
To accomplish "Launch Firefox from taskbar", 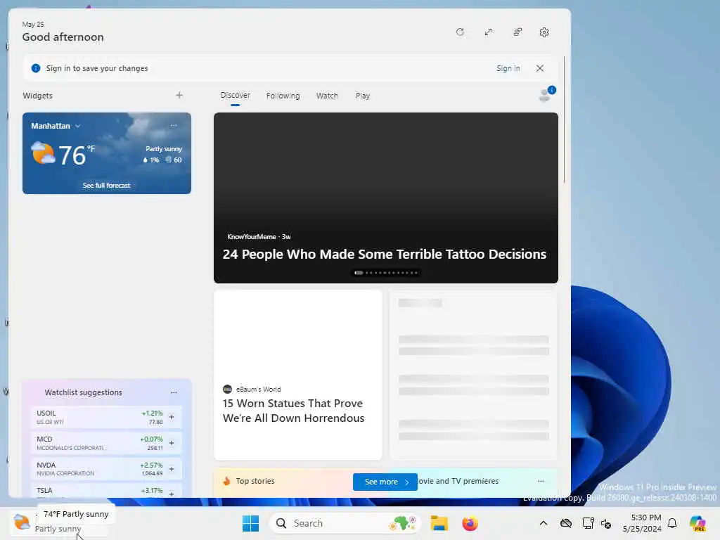I will [470, 523].
